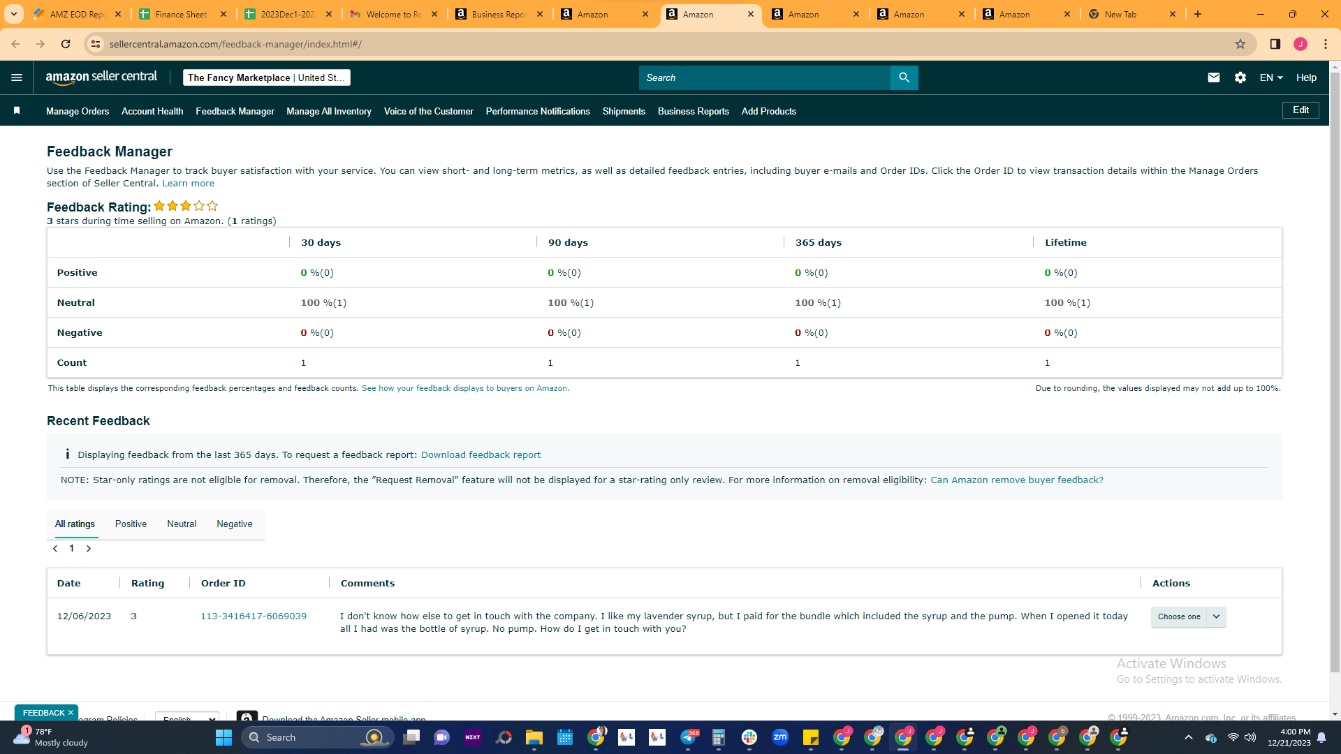Switch to All ratings tab
Viewport: 1341px width, 754px height.
[x=75, y=524]
